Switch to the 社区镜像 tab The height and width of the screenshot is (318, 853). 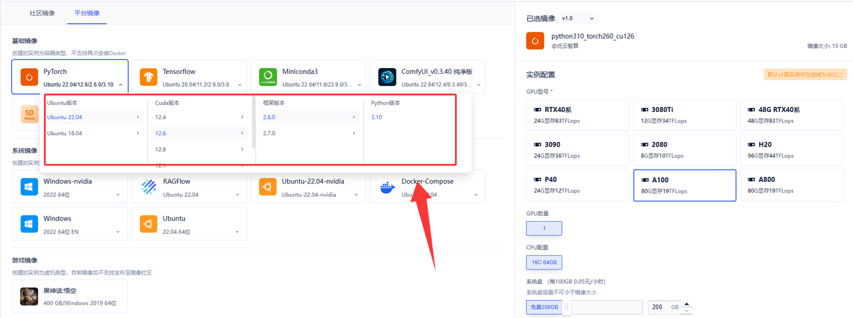point(43,13)
